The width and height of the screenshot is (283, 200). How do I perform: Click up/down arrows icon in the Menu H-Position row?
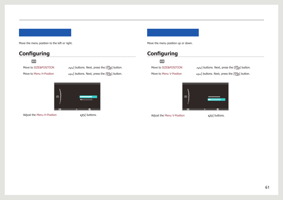[71, 74]
